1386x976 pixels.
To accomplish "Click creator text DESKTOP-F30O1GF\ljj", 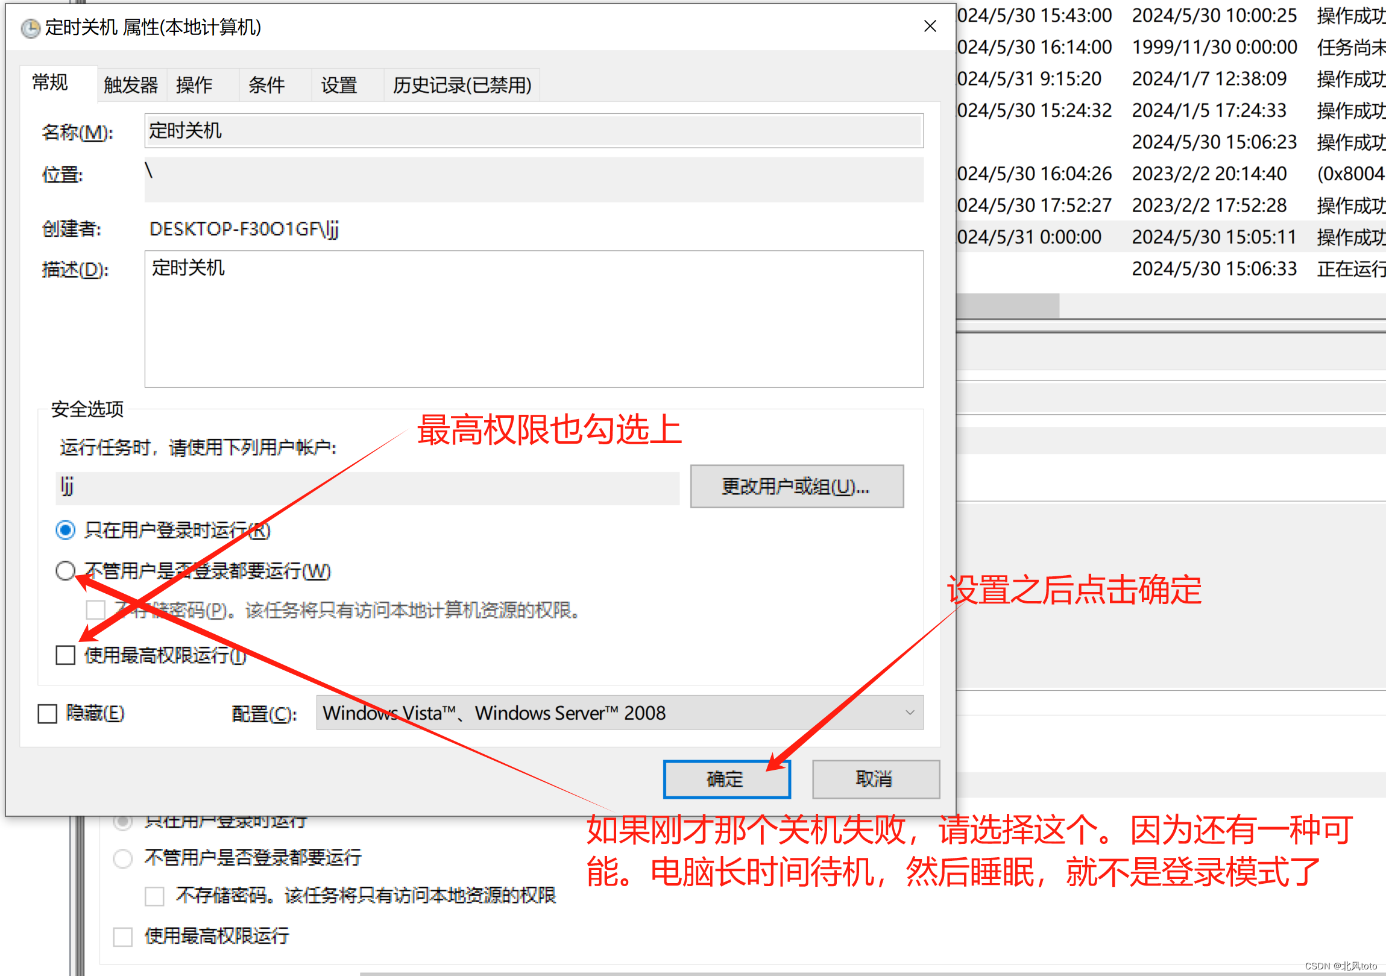I will pyautogui.click(x=244, y=229).
